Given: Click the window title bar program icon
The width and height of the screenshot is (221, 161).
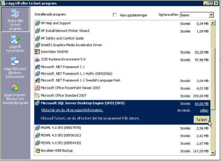Looking at the screenshot, I should (3, 3).
